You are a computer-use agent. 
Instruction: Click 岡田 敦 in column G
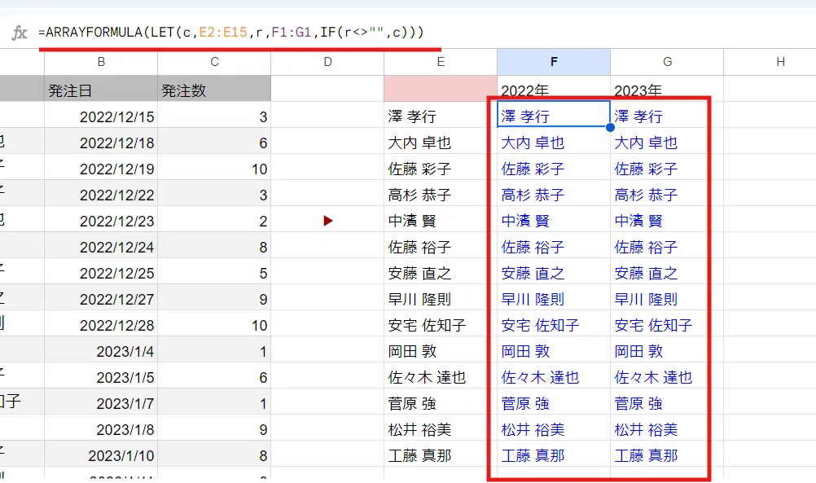pyautogui.click(x=667, y=349)
